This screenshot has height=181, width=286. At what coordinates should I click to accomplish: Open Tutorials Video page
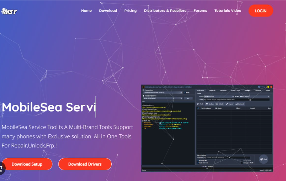[x=228, y=11]
